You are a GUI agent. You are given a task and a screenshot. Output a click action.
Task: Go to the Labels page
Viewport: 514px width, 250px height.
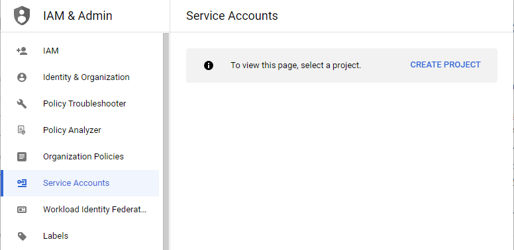point(80,236)
